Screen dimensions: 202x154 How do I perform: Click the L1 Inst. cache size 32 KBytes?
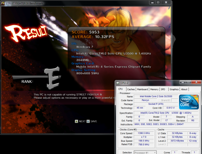click(177, 137)
